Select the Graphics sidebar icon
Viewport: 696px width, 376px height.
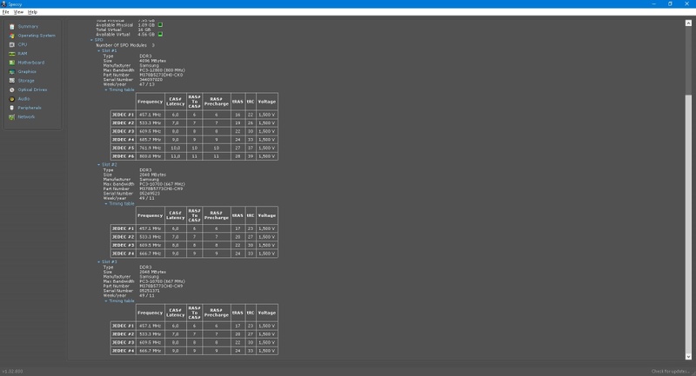12,72
